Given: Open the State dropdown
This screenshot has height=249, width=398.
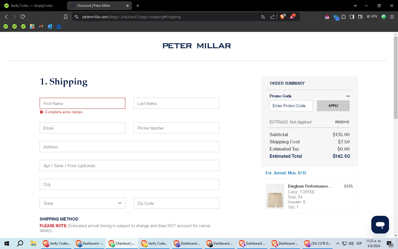Looking at the screenshot, I should coord(82,203).
